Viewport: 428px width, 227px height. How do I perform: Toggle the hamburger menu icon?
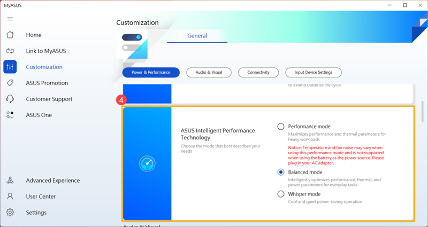click(x=10, y=19)
